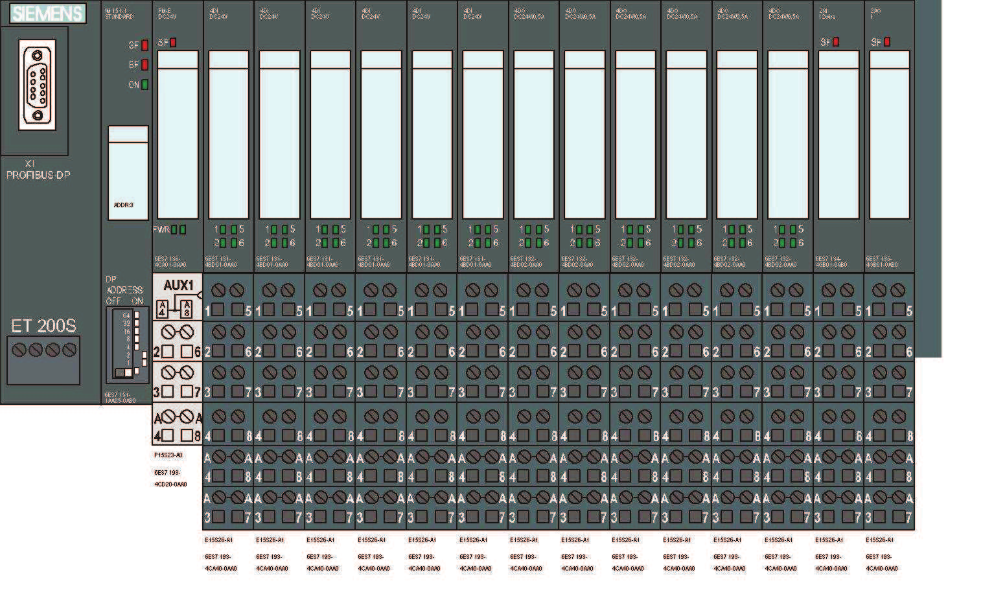
Task: Click the DP ADDRESS OFF ON label
Action: point(124,290)
